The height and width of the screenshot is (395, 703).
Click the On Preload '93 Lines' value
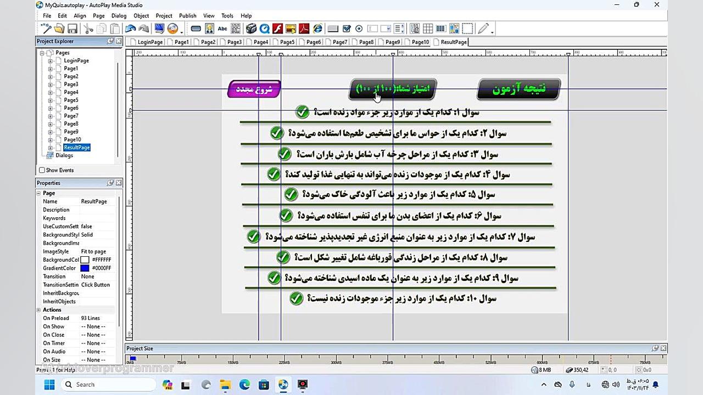click(x=91, y=318)
